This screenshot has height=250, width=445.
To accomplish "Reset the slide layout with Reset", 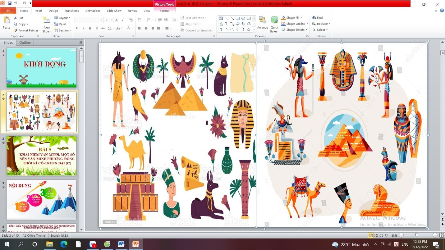I will tap(60, 24).
